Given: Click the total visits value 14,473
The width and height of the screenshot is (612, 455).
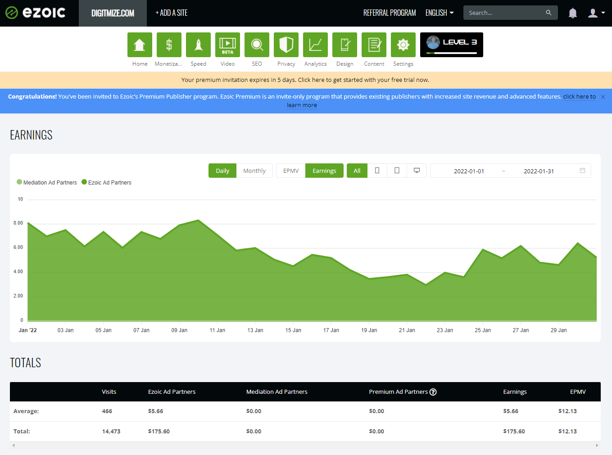Looking at the screenshot, I should click(x=111, y=431).
